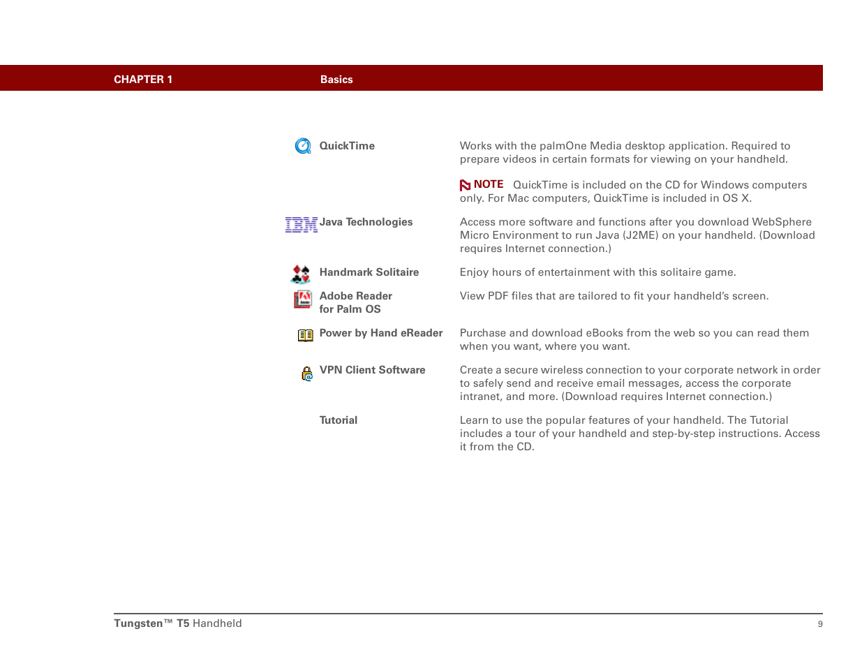
Task: Click the red NOTE flag icon
Action: pyautogui.click(x=465, y=185)
